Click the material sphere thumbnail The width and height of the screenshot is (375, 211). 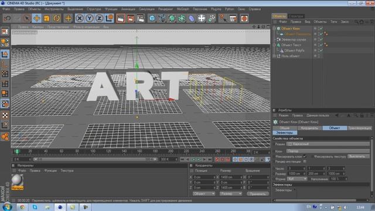point(18,180)
